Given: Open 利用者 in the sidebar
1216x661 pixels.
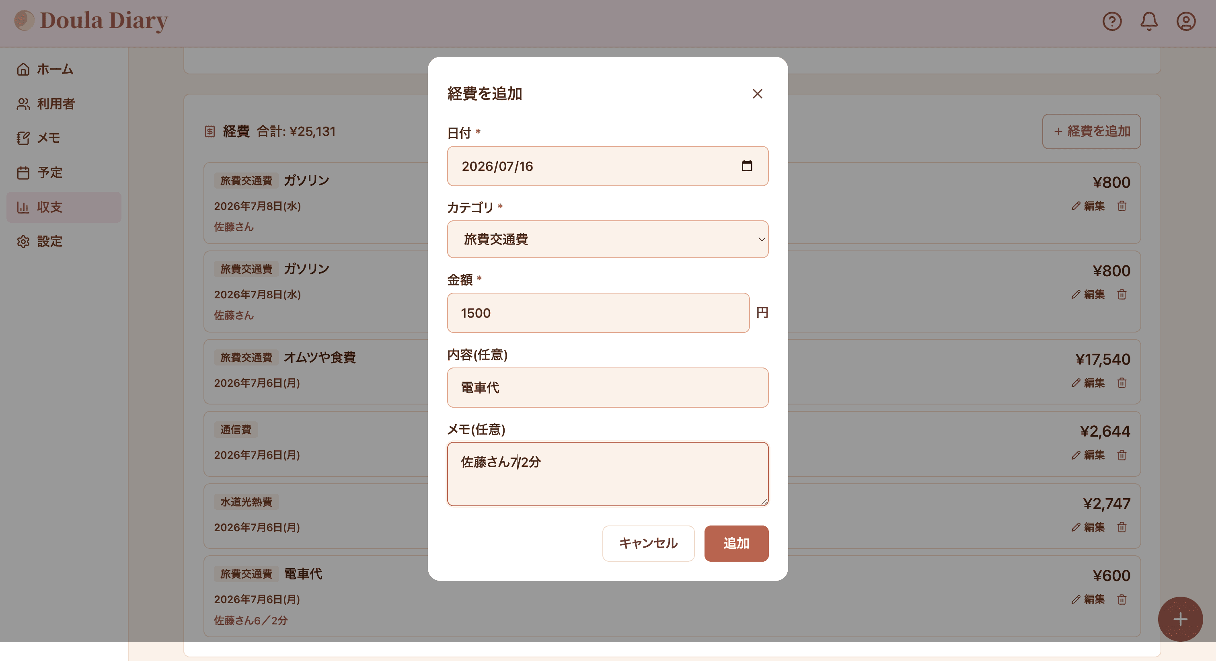Looking at the screenshot, I should point(64,104).
